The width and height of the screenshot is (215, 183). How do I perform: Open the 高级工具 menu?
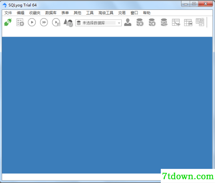[x=106, y=13]
